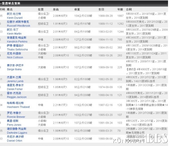Image resolution: width=170 pixels, height=146 pixels.
Task: Click the 凯文-马丁 name link
Action: (12, 29)
